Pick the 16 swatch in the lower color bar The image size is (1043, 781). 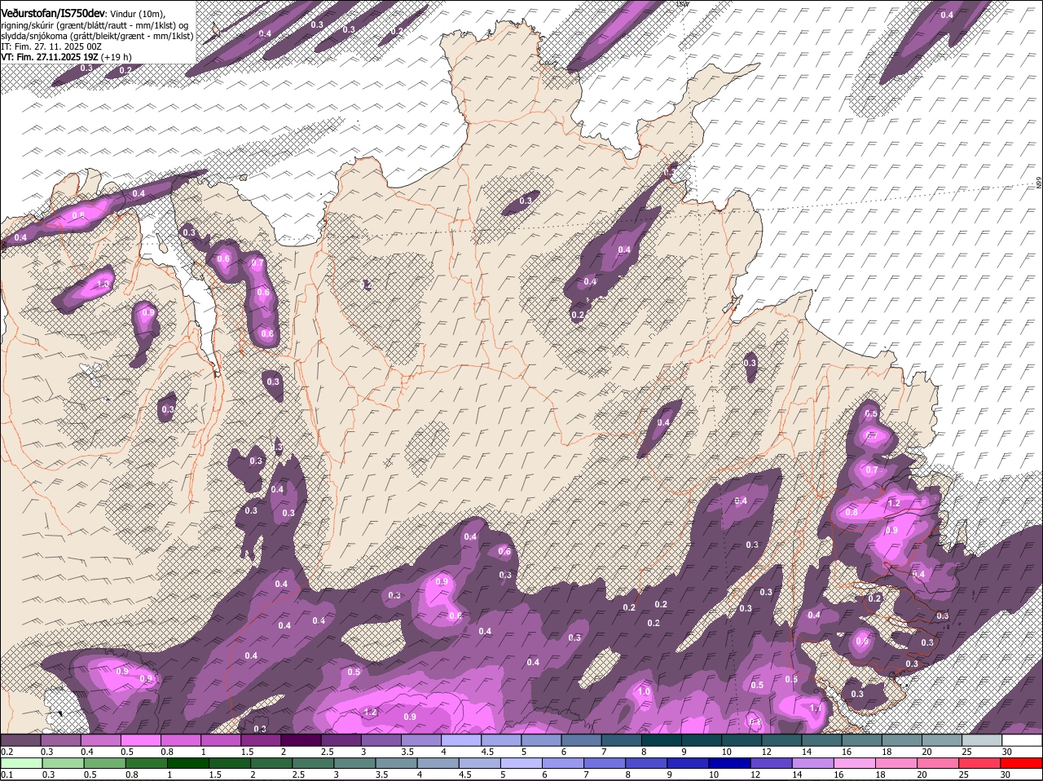[x=854, y=763]
